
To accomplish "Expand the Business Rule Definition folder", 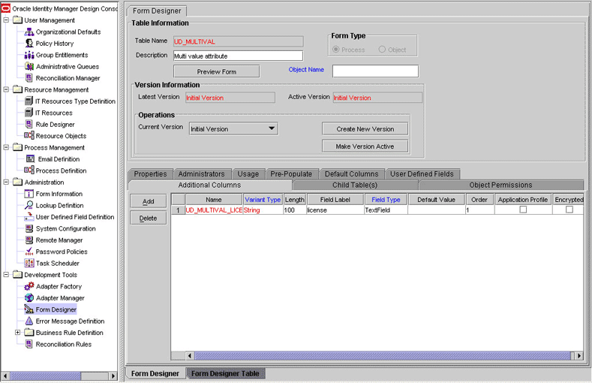I will click(17, 333).
